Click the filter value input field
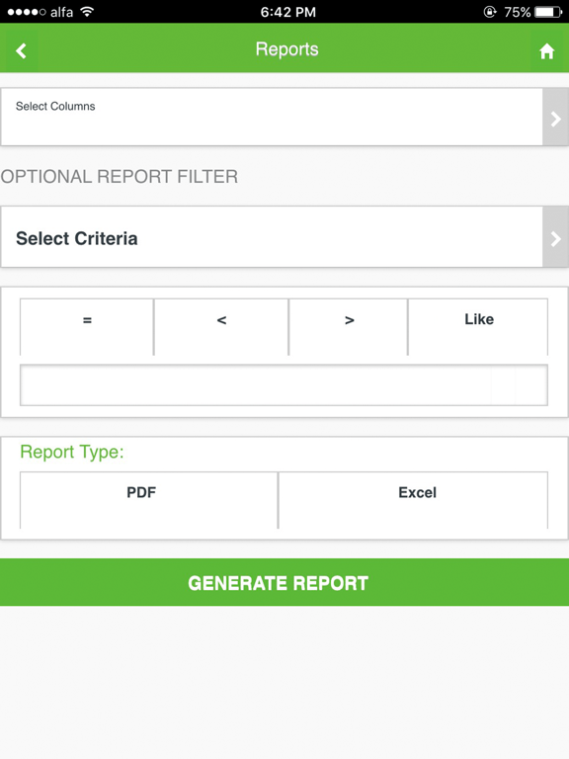Image resolution: width=569 pixels, height=759 pixels. 284,385
